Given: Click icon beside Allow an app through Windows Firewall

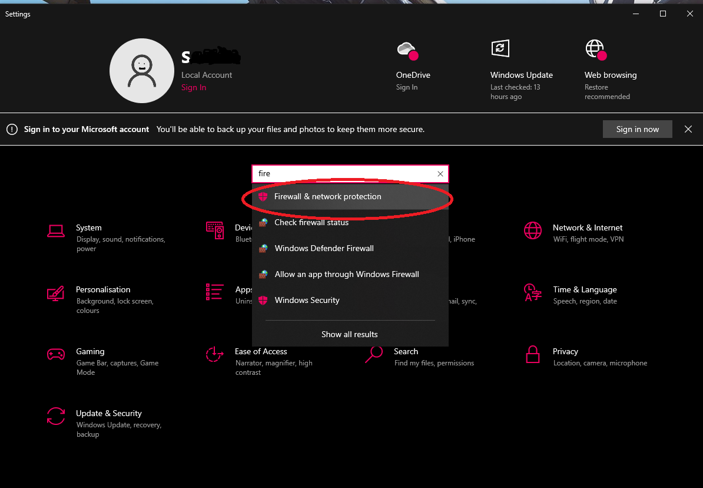Looking at the screenshot, I should 263,274.
